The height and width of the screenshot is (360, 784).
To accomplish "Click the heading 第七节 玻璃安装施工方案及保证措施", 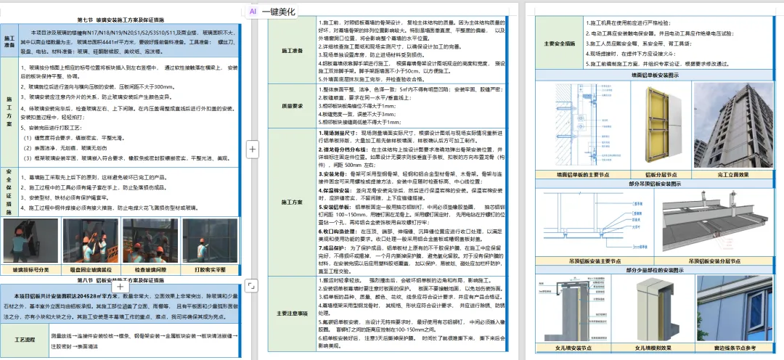I will point(121,20).
